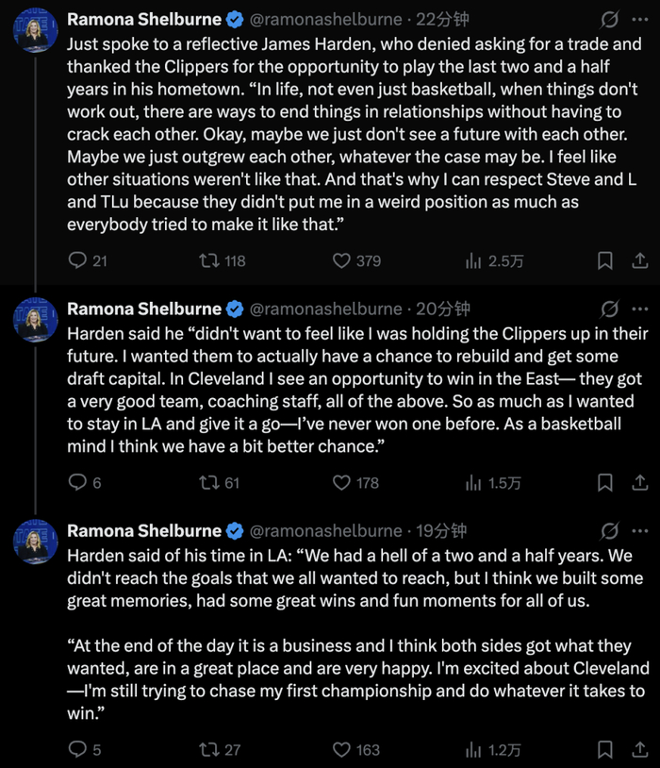Click Ramona Shelburne's avatar on the third tweet
This screenshot has width=660, height=768.
(36, 542)
